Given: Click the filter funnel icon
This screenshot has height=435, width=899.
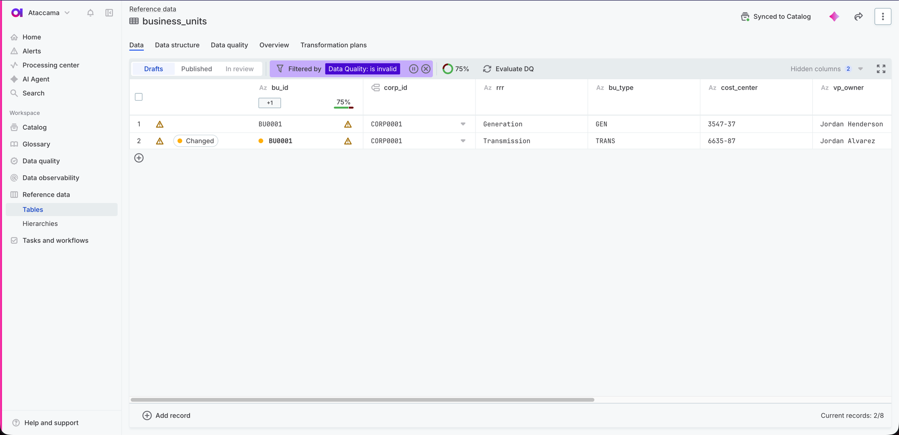Looking at the screenshot, I should (x=280, y=69).
